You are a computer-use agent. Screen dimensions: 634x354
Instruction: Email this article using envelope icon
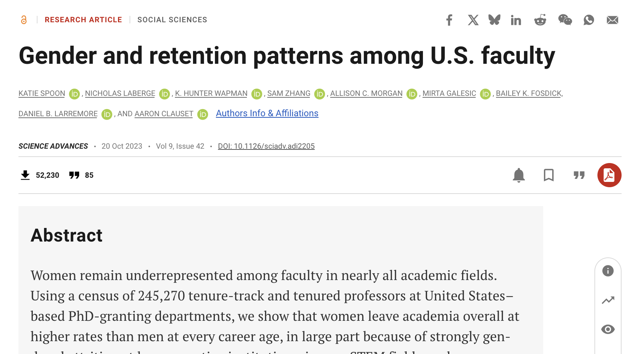tap(612, 20)
